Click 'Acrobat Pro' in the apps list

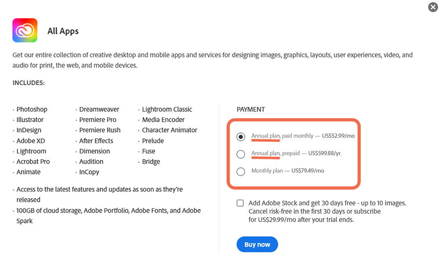click(33, 161)
